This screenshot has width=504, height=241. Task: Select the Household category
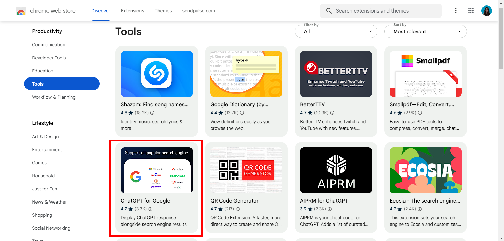point(43,176)
